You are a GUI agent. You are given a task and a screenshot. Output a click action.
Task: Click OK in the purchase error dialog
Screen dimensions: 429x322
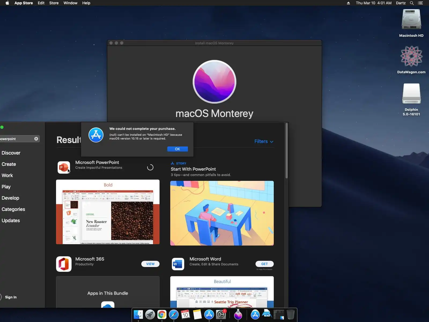coord(177,149)
